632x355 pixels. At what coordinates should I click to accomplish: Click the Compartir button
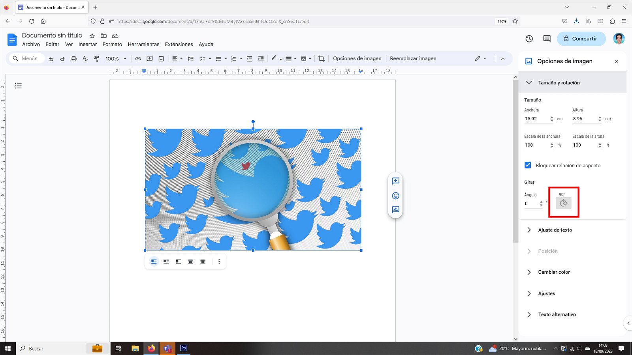[581, 39]
